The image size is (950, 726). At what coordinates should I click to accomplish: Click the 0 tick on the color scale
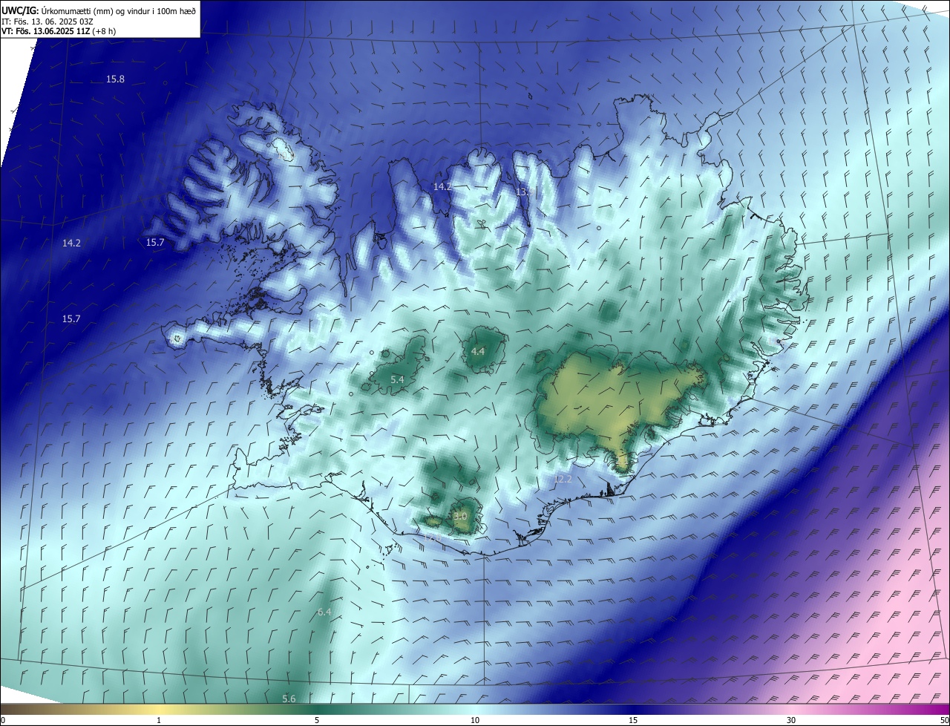(x=3, y=720)
